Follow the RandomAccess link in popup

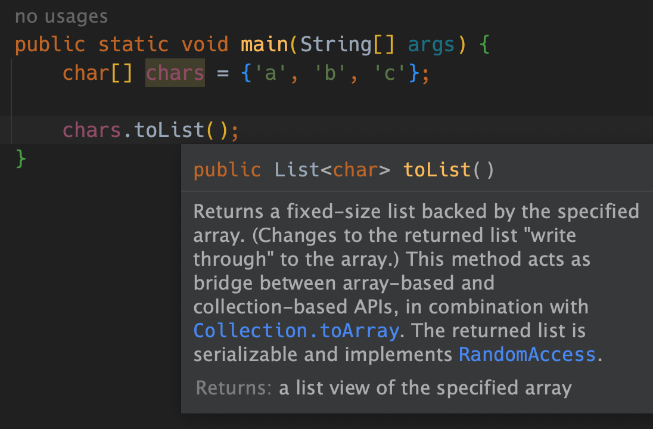coord(527,355)
